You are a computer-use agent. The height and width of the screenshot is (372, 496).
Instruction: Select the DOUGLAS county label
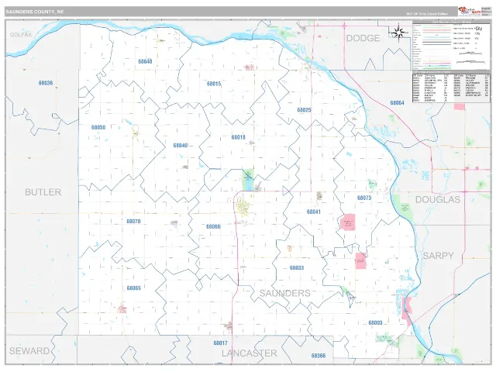point(437,200)
